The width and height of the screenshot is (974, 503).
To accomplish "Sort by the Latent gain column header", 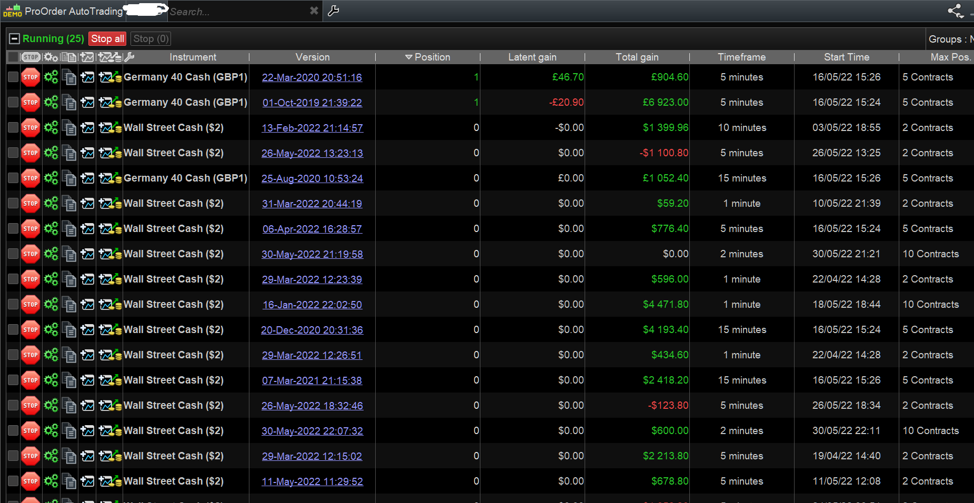I will tap(533, 57).
